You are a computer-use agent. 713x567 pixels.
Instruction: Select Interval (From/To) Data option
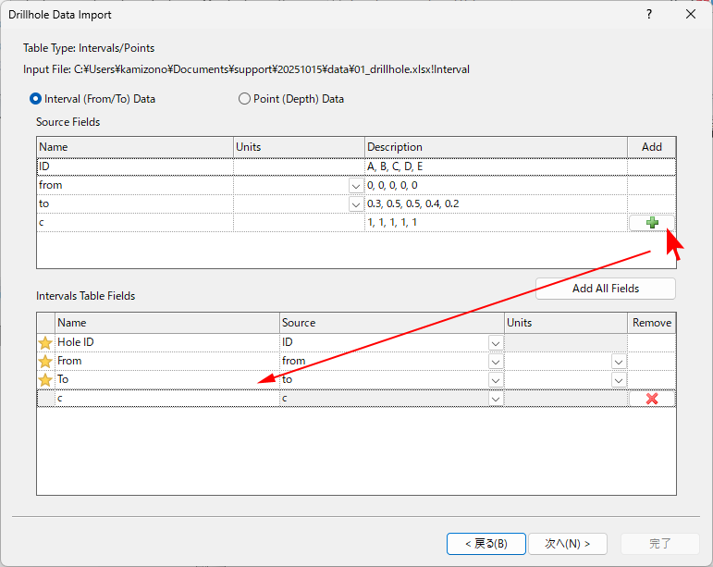pos(37,99)
